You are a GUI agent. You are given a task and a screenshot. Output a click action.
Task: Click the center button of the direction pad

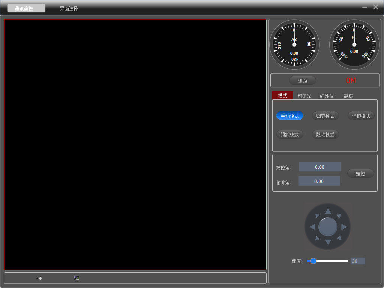click(x=328, y=226)
